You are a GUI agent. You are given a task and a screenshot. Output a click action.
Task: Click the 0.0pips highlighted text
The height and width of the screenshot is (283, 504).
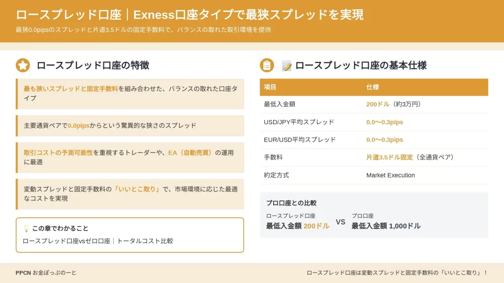pyautogui.click(x=78, y=126)
